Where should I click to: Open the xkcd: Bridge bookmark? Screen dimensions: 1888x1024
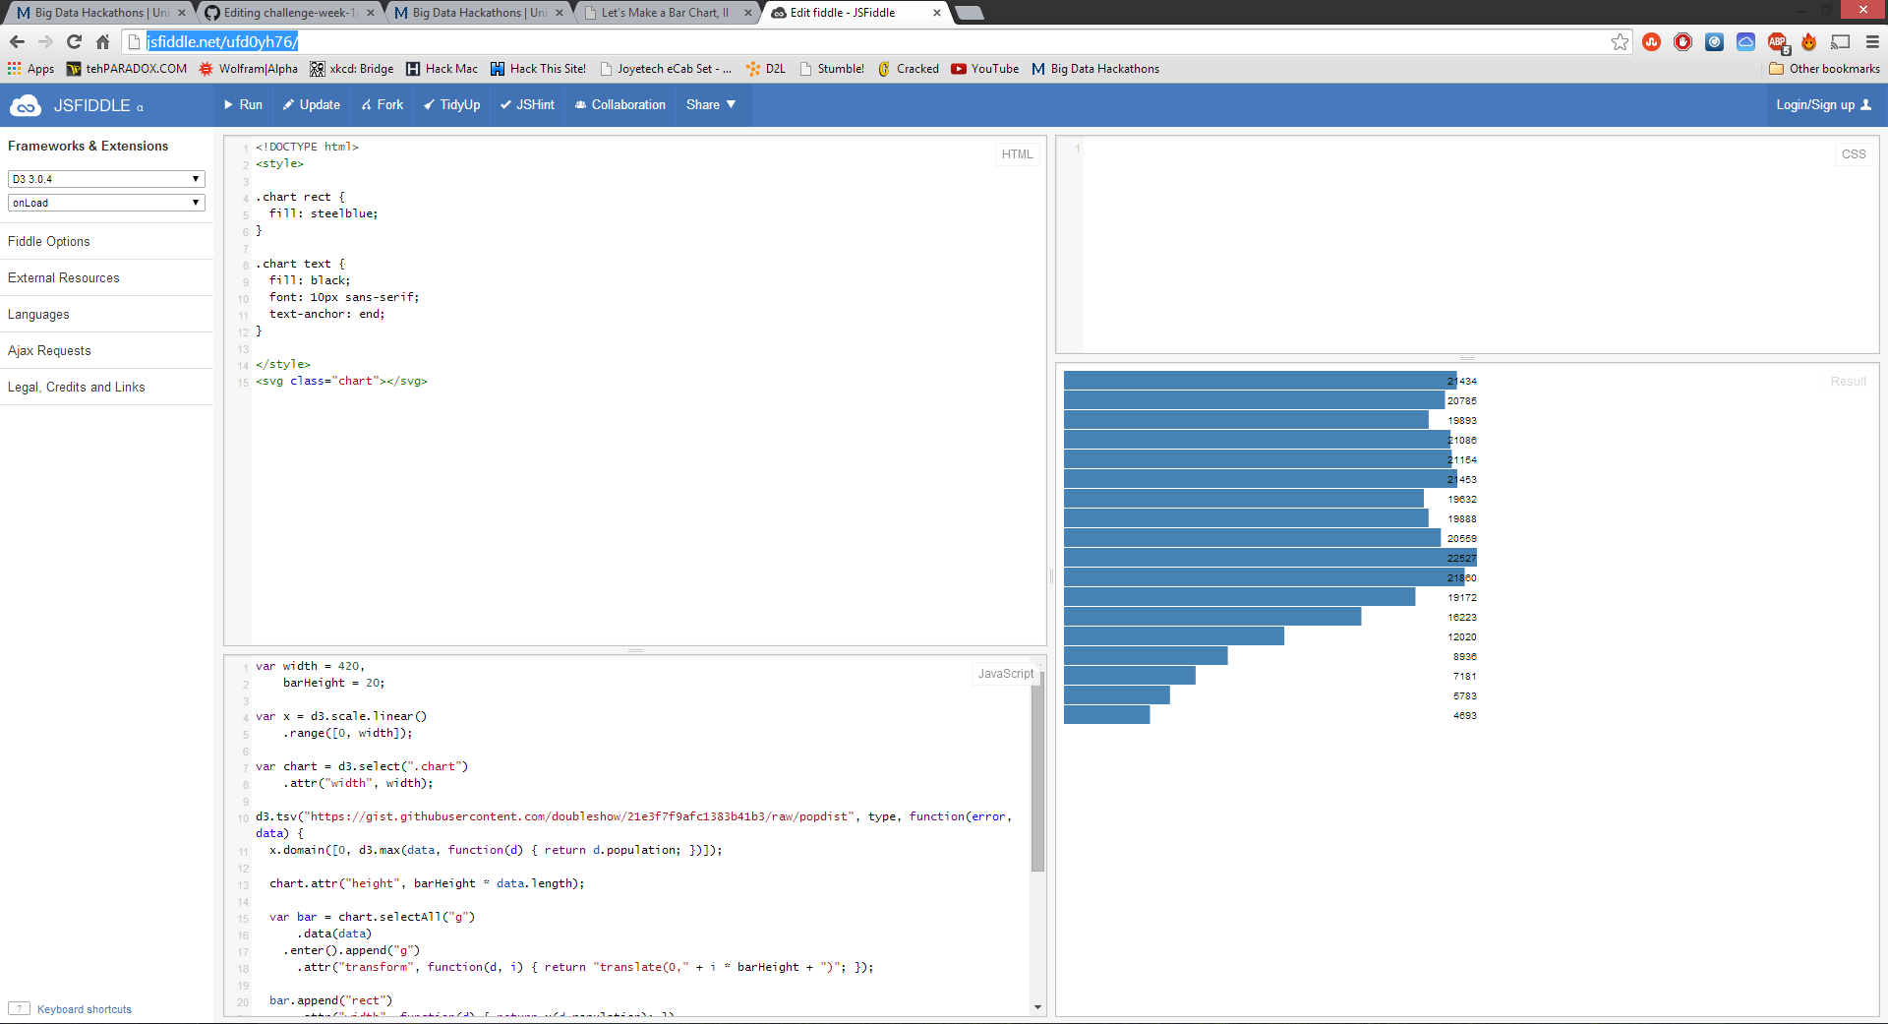pos(352,69)
